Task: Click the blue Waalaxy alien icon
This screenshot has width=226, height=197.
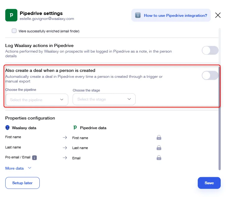Action: coord(7,128)
